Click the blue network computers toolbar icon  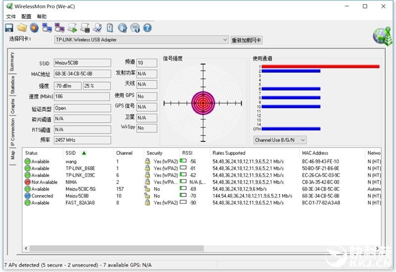(x=47, y=28)
